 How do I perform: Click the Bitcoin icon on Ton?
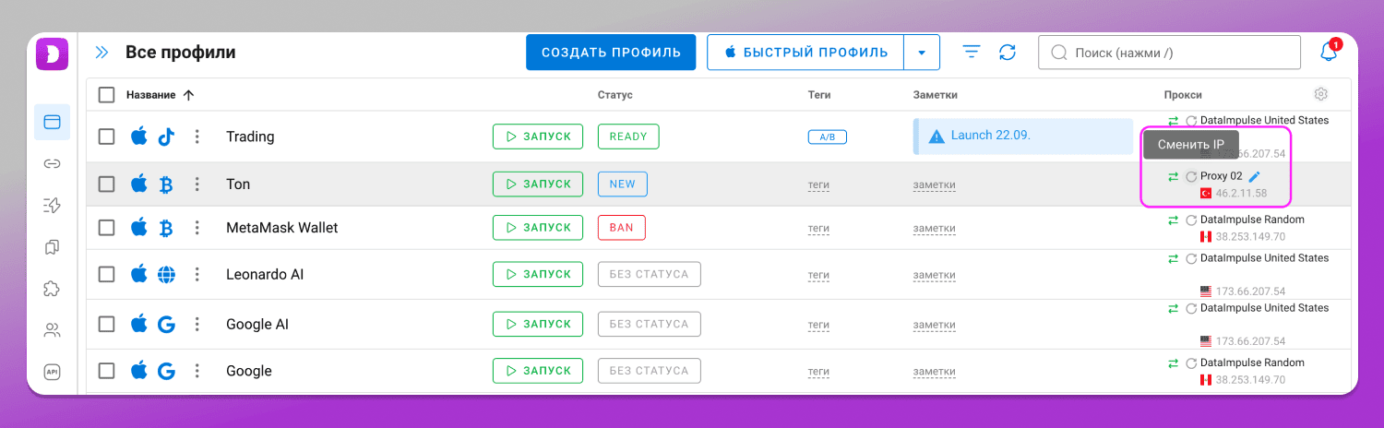click(166, 184)
